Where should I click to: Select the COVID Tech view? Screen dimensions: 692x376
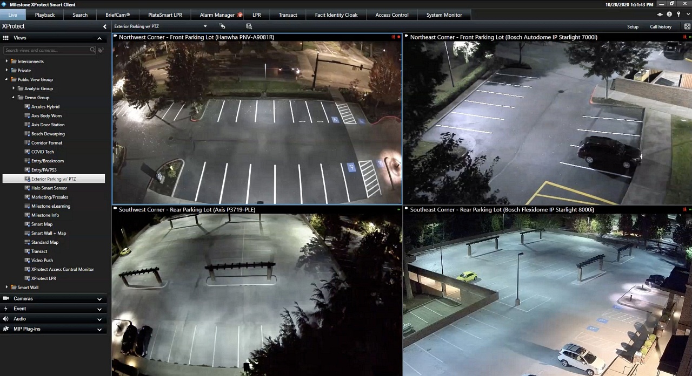(x=43, y=152)
